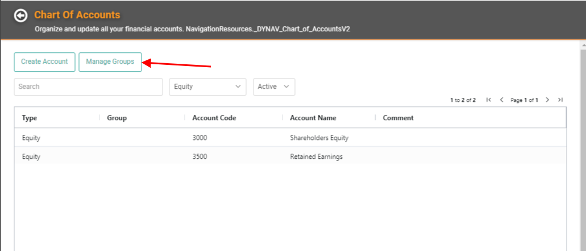This screenshot has height=251, width=586.
Task: Go to previous page arrow
Action: click(501, 100)
